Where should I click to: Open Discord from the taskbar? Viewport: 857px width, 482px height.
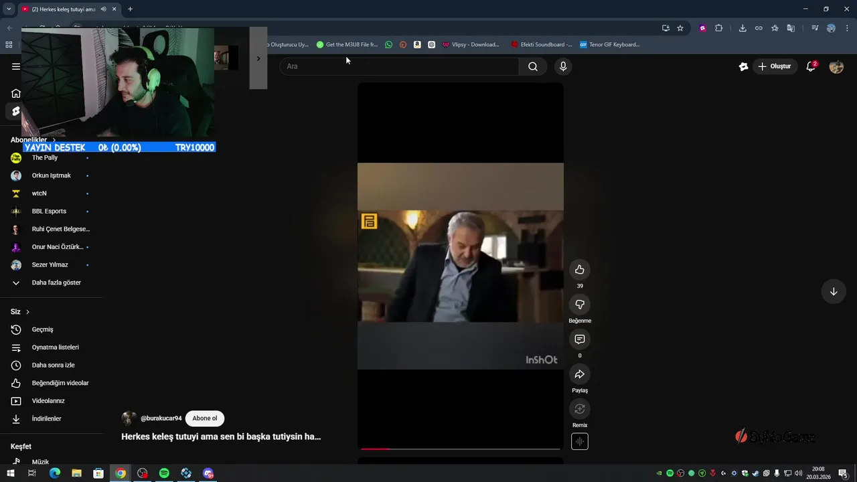tap(208, 473)
